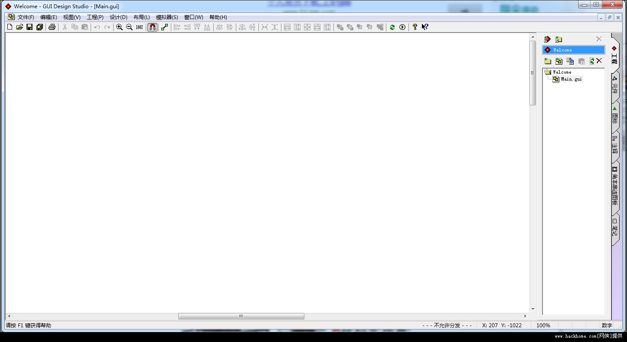
Task: Click the Save All stacked disks icon
Action: [39, 27]
